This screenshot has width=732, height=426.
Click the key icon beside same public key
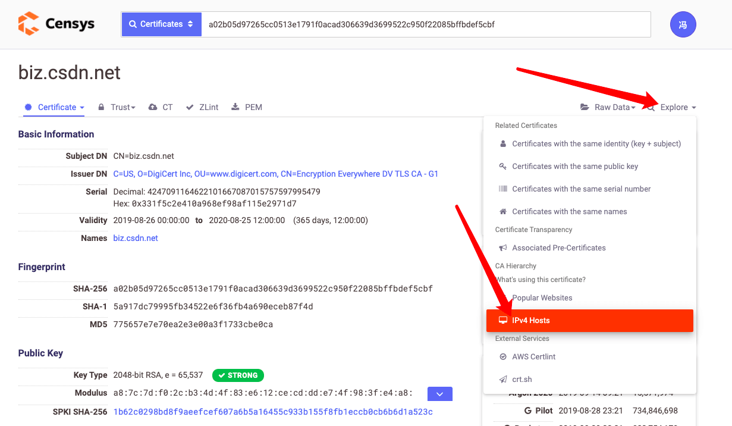point(503,166)
